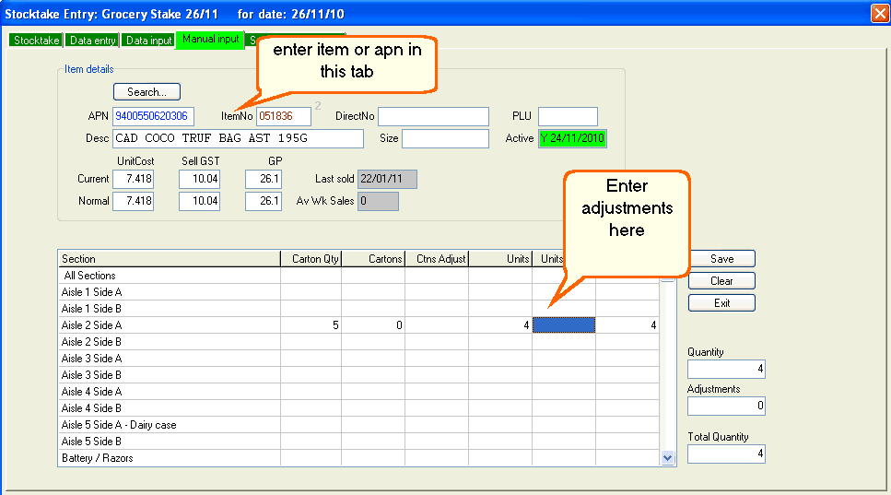Select the Aisle 2 Side A row
Viewport: 891px width, 495px height.
tap(358, 325)
